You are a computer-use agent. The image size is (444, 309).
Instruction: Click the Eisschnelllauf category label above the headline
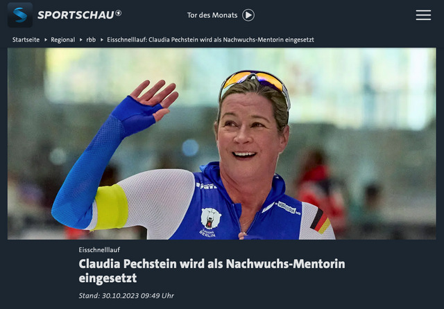99,249
